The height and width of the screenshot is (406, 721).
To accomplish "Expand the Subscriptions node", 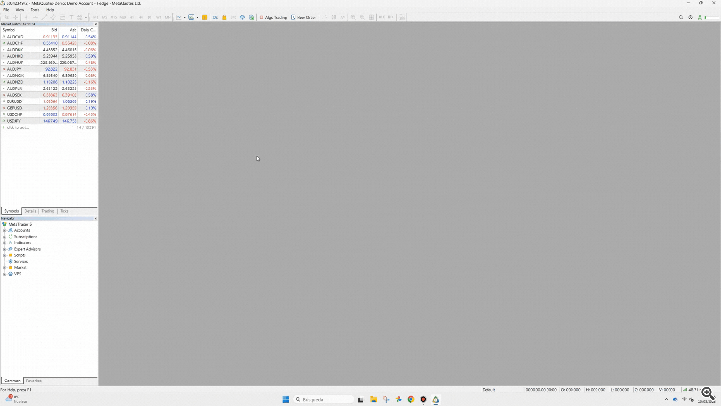I will (5, 237).
